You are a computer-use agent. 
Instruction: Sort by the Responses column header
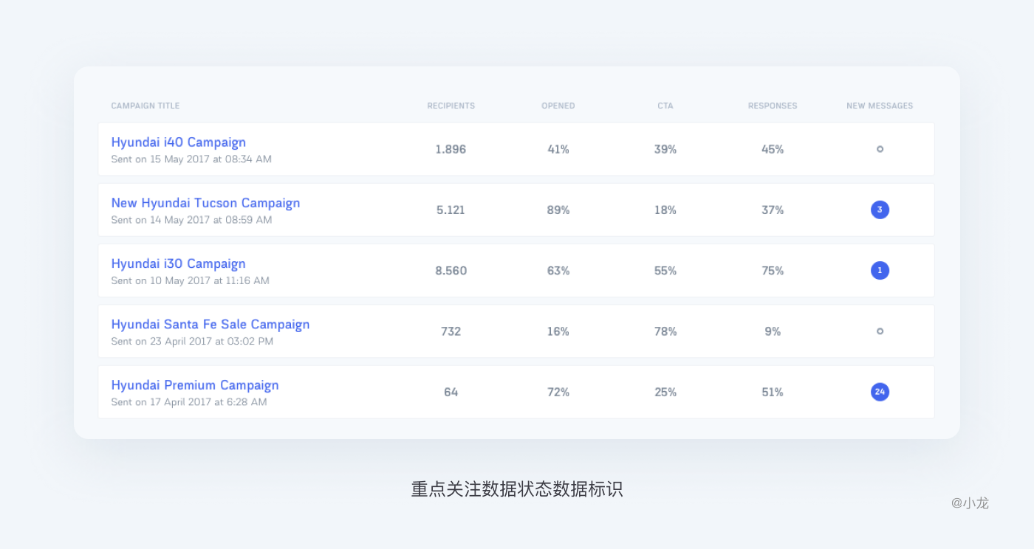[773, 106]
